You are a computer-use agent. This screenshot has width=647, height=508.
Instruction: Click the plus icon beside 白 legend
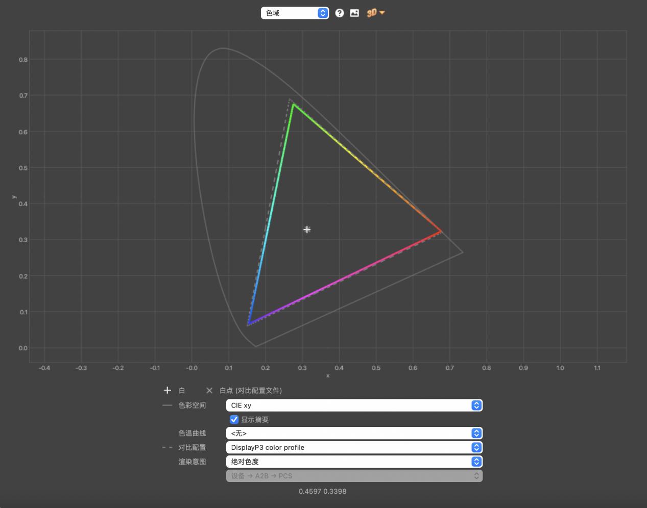(167, 391)
